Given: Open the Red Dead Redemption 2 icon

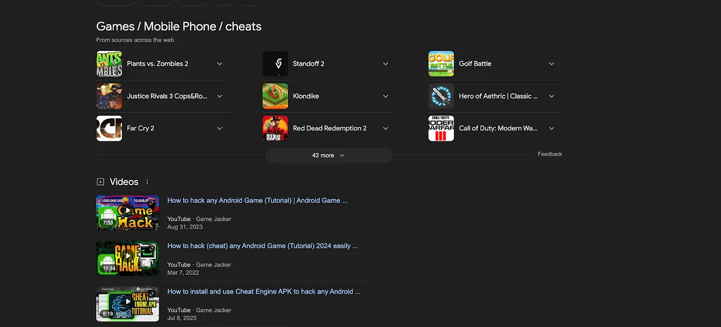Looking at the screenshot, I should 275,128.
